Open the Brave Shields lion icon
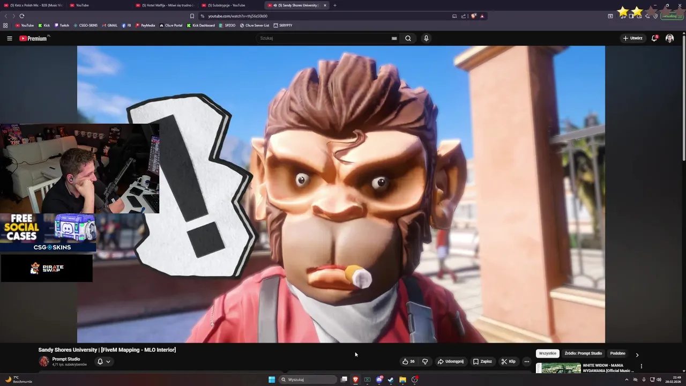 (x=474, y=16)
